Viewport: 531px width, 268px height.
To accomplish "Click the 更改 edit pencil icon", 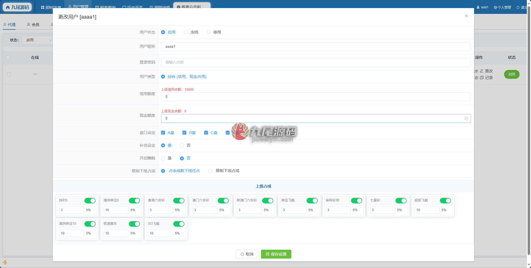I will click(482, 71).
